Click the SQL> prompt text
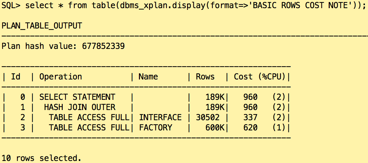The width and height of the screenshot is (368, 163). pyautogui.click(x=11, y=6)
